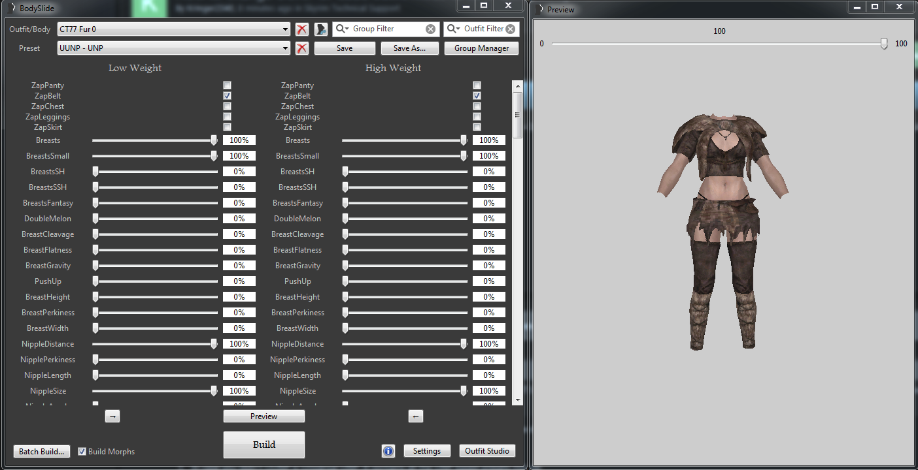Open the Preset UUNP - UNP dropdown
The height and width of the screenshot is (470, 918).
pos(174,48)
